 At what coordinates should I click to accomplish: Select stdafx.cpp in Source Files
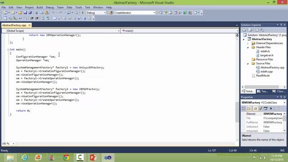[x=266, y=72]
